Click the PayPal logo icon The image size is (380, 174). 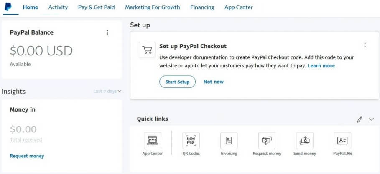[x=8, y=7]
